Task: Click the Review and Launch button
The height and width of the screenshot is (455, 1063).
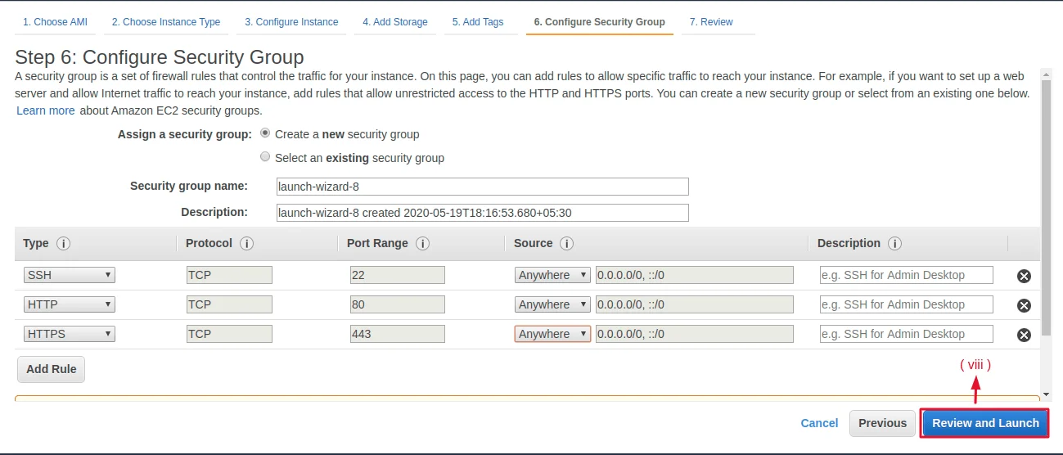Action: [985, 423]
